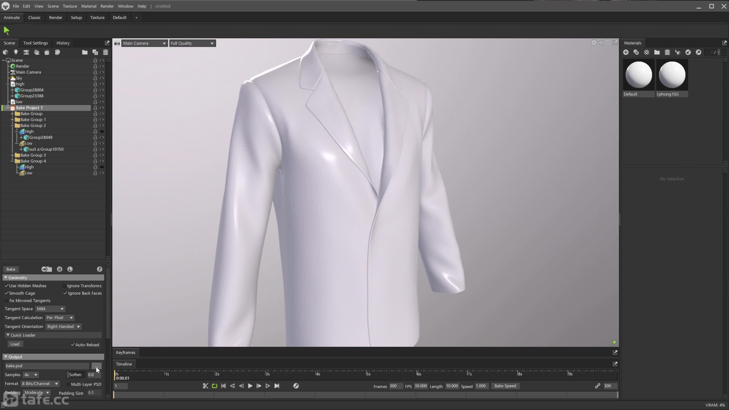Viewport: 729px width, 410px height.
Task: Toggle loop playback green icon
Action: coord(214,386)
